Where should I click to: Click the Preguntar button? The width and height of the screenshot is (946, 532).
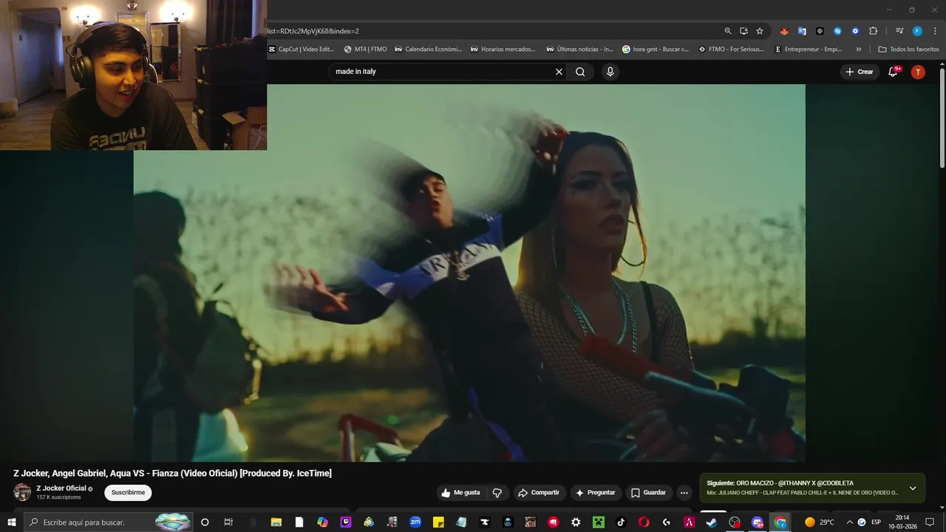(596, 493)
